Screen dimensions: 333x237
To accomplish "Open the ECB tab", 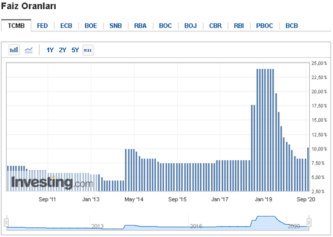I will click(x=66, y=26).
